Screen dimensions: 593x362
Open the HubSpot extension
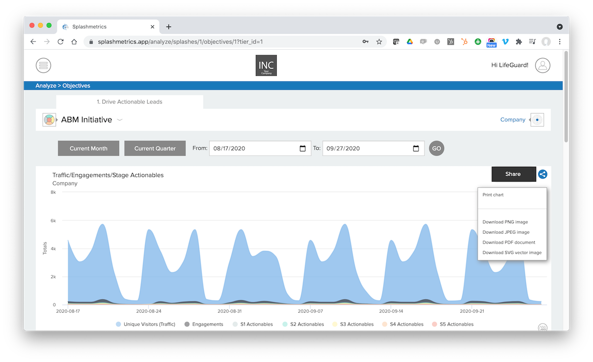point(465,42)
